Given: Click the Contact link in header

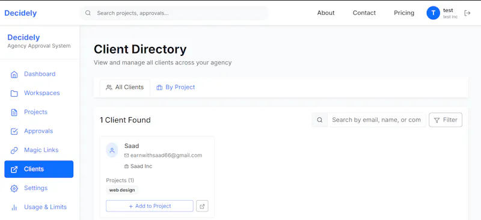Looking at the screenshot, I should point(364,13).
